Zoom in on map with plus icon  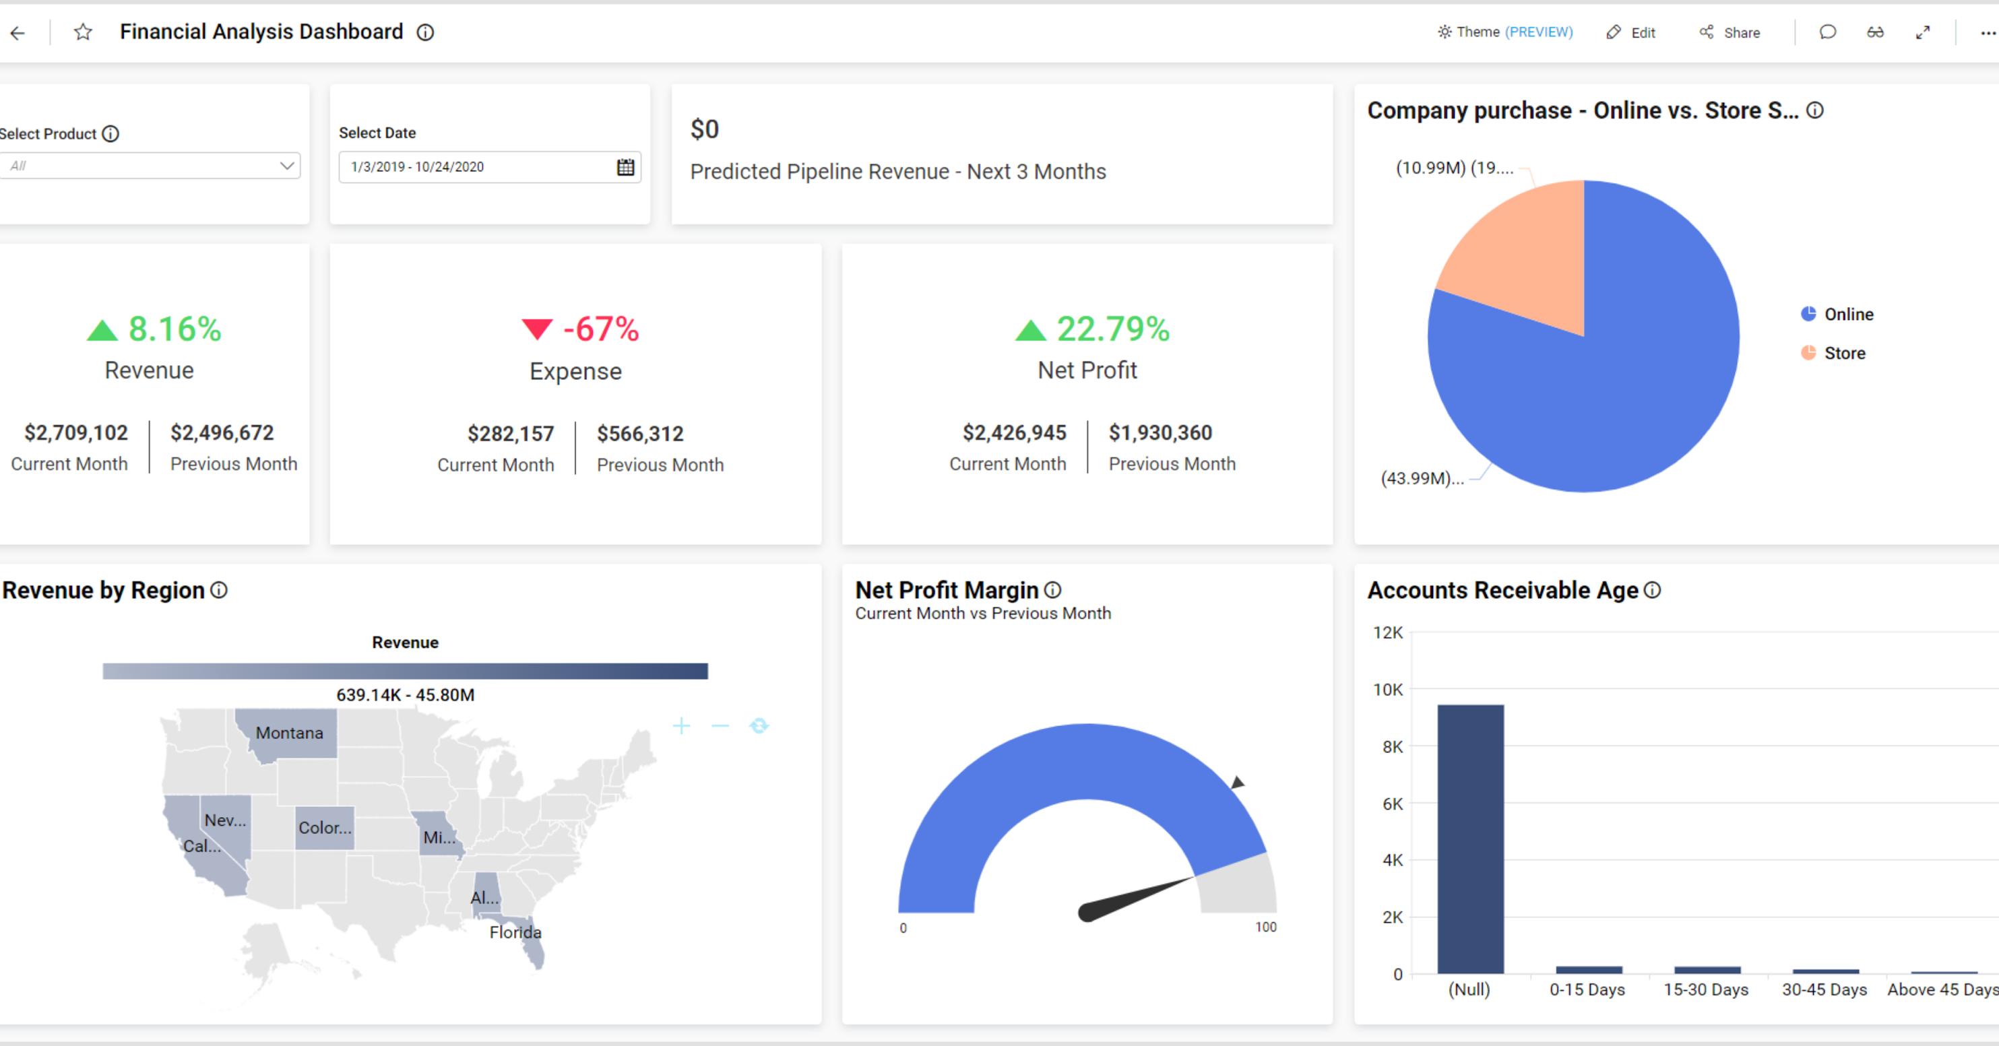click(681, 725)
